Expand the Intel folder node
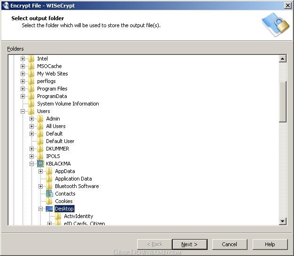Screen dimensions: 294x256 (x=23, y=59)
